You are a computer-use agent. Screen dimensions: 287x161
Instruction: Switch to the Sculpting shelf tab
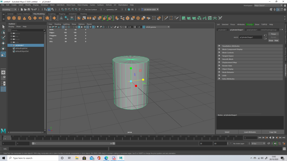pos(52,14)
